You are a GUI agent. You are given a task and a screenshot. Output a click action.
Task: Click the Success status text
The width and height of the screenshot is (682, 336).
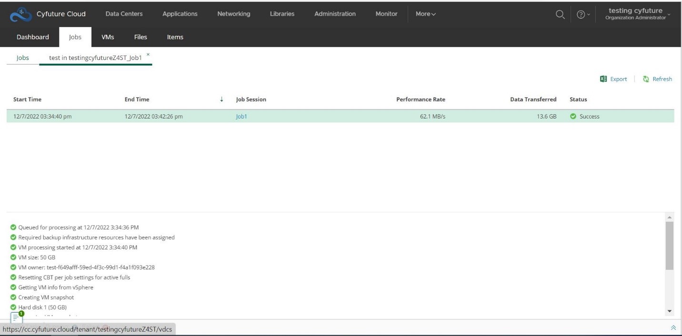point(589,116)
